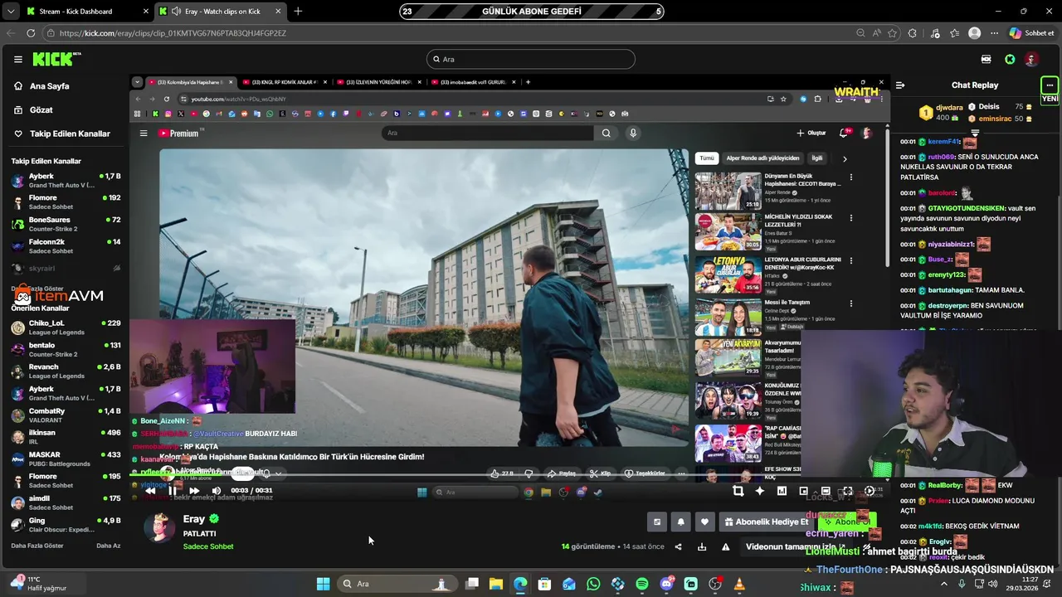Open the CombatRy recommended channel
Image resolution: width=1062 pixels, height=597 pixels.
(x=66, y=415)
